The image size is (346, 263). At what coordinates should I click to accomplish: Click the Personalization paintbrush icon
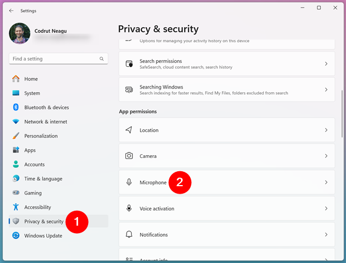(15, 136)
